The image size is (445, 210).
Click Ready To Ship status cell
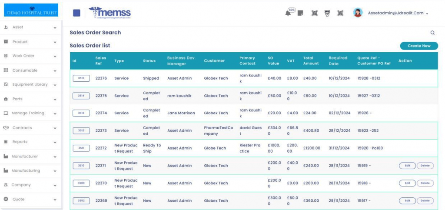pyautogui.click(x=152, y=148)
